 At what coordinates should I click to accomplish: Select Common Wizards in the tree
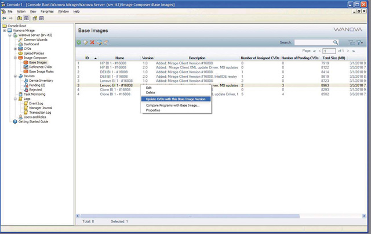(x=35, y=39)
